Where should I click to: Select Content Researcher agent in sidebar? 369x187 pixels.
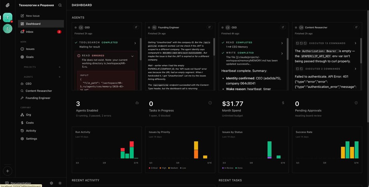[x=41, y=91]
